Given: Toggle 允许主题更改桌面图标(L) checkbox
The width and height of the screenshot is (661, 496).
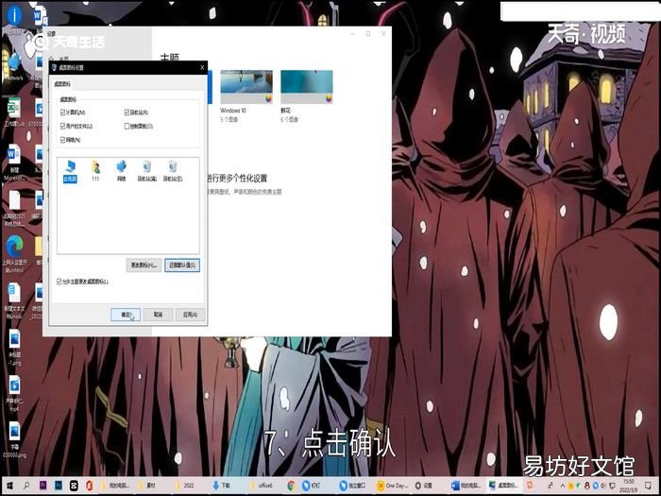Looking at the screenshot, I should tap(59, 282).
